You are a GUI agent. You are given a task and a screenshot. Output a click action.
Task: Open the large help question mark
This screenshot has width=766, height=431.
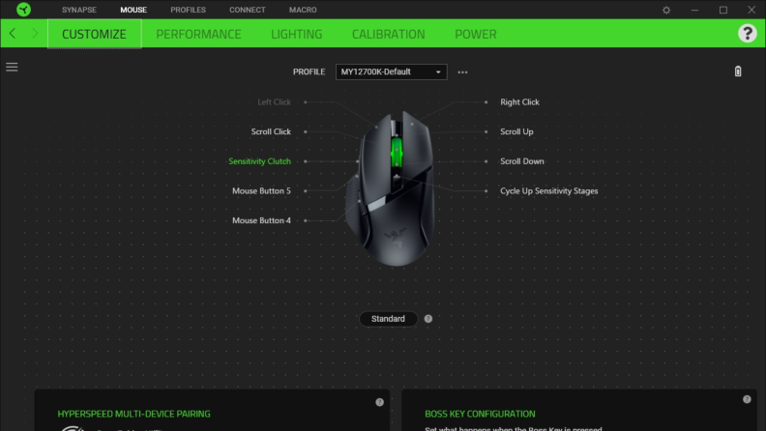coord(747,33)
